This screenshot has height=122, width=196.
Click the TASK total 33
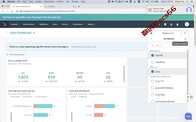tap(108, 77)
